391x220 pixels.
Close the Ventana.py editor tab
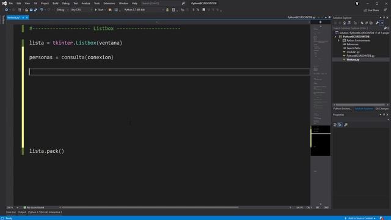coord(27,18)
